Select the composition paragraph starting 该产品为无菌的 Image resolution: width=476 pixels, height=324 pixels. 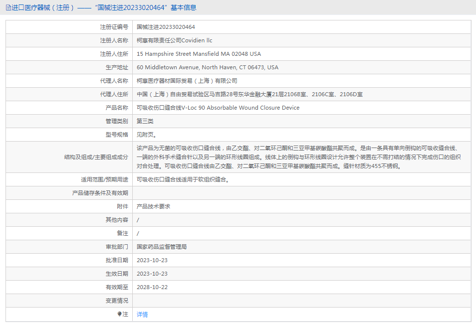[299, 157]
